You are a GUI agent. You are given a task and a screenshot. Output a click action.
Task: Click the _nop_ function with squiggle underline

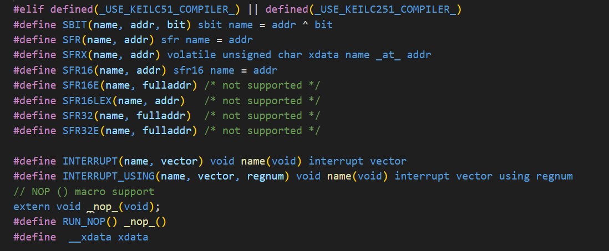(x=103, y=206)
